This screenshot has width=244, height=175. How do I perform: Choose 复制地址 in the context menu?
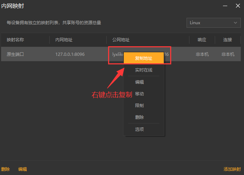point(144,58)
